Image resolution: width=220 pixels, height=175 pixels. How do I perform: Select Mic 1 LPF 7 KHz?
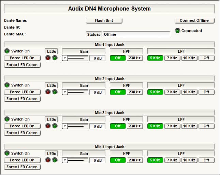(x=172, y=58)
